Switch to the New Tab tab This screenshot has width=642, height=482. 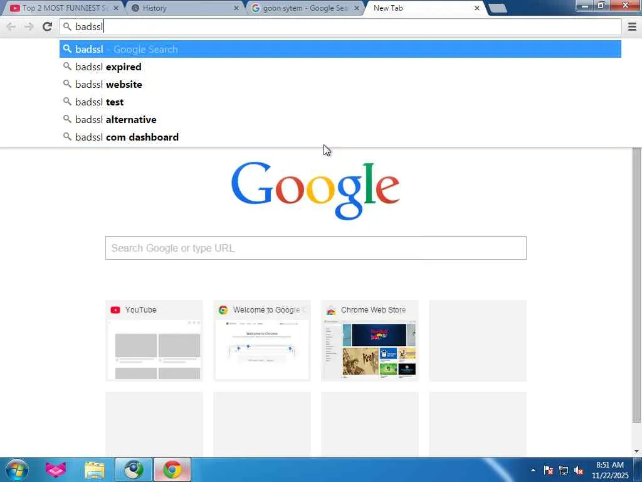[426, 8]
